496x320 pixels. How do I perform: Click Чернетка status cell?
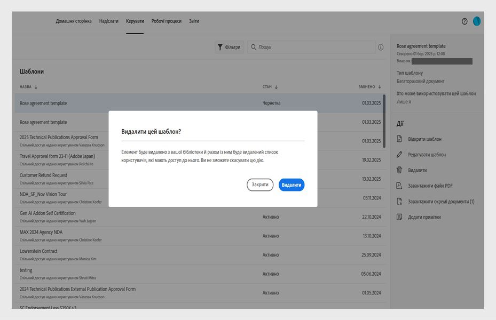tap(271, 103)
